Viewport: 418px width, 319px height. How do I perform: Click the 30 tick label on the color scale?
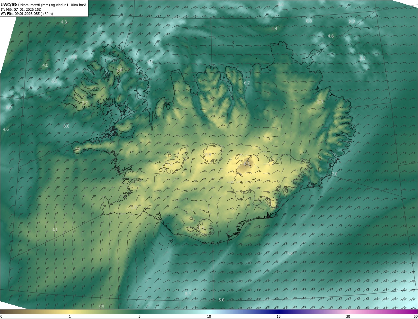tap(348, 316)
